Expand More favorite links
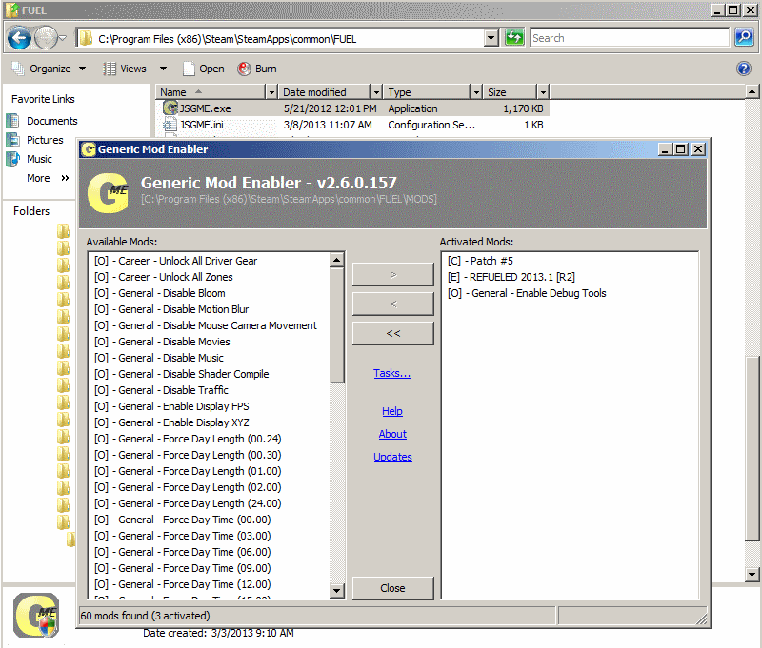762x648 pixels. point(48,178)
